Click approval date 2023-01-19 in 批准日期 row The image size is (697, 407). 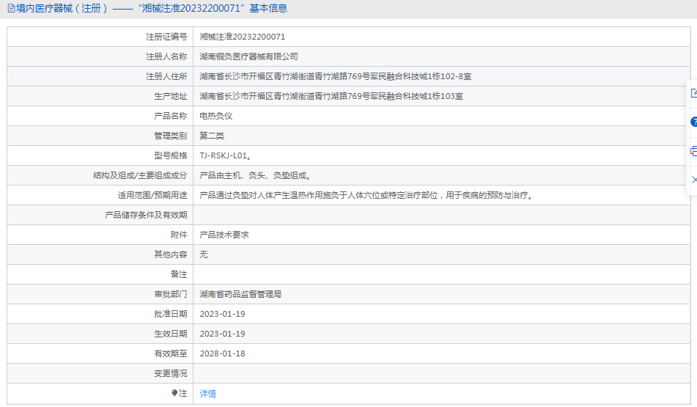(222, 314)
